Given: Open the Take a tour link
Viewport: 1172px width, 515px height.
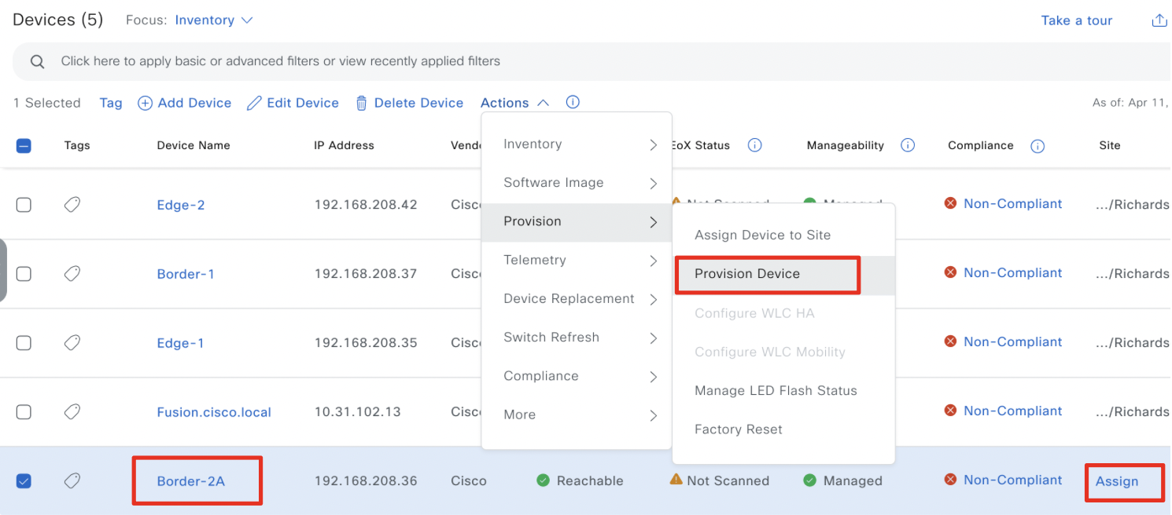Looking at the screenshot, I should click(x=1077, y=20).
